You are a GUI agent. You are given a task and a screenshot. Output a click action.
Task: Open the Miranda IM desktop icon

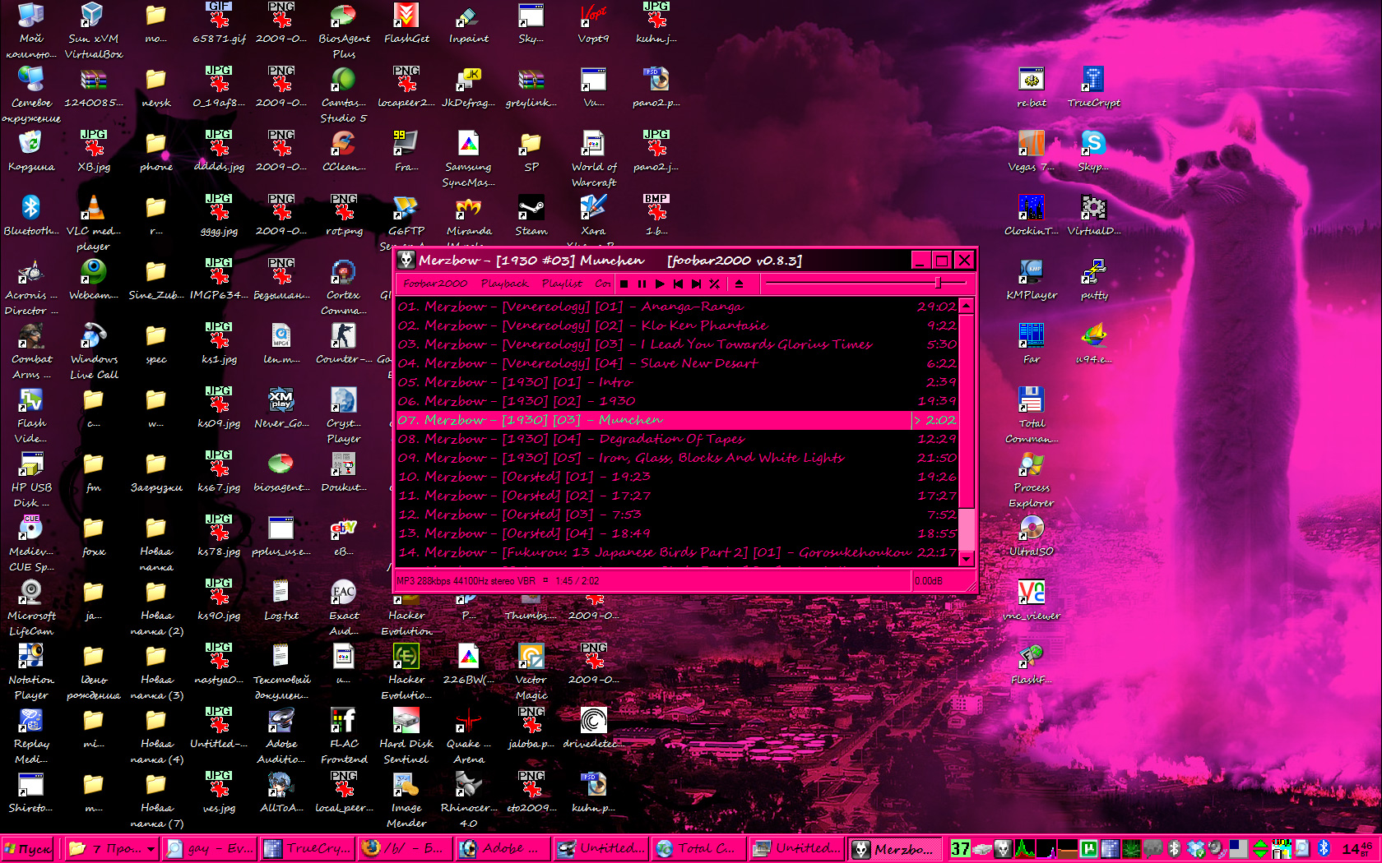tap(469, 220)
